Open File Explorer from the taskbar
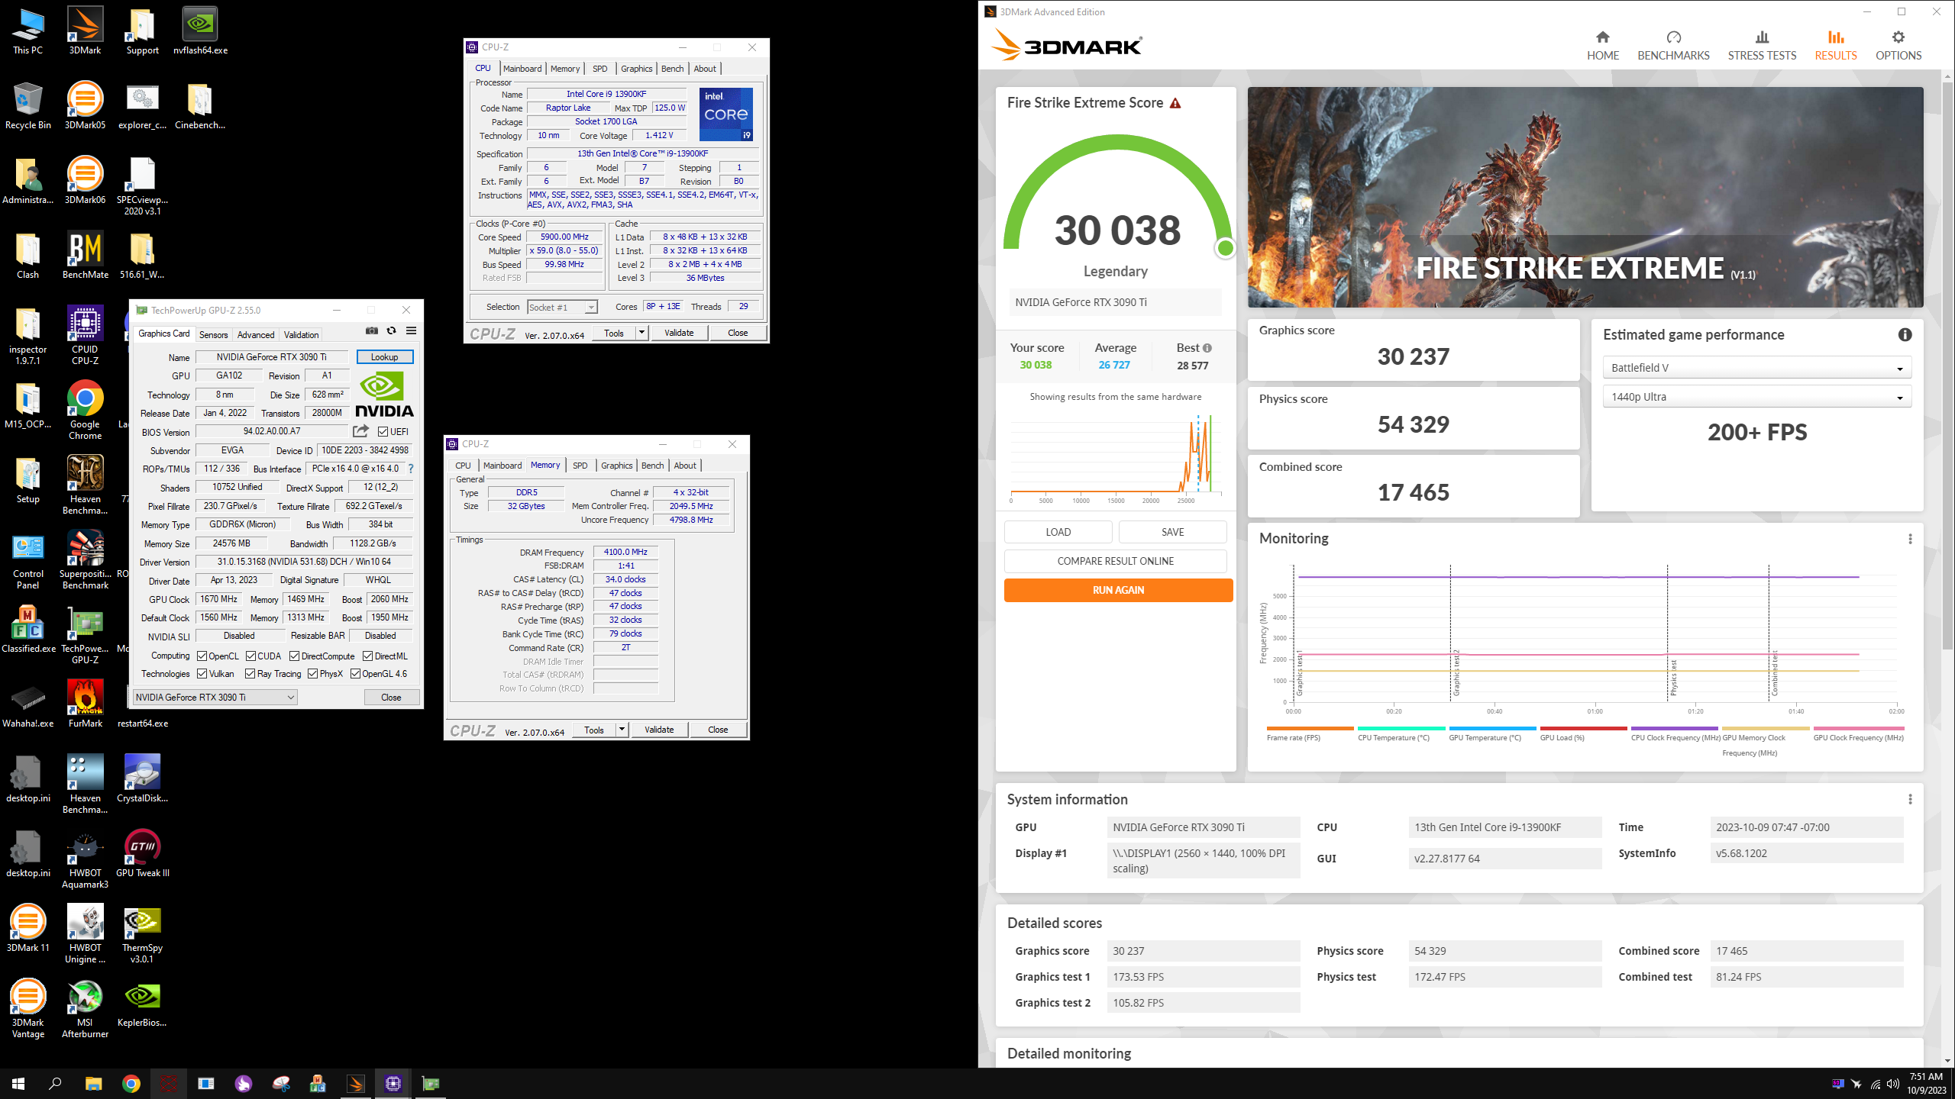This screenshot has width=1955, height=1099. (x=93, y=1084)
